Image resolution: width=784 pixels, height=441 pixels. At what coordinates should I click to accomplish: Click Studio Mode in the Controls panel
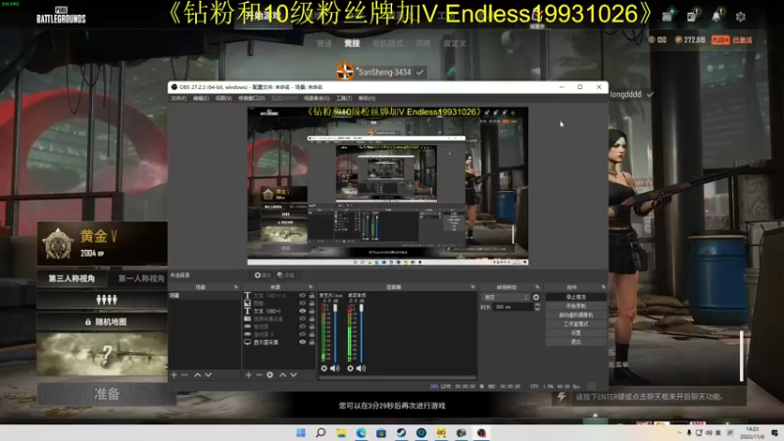(576, 324)
